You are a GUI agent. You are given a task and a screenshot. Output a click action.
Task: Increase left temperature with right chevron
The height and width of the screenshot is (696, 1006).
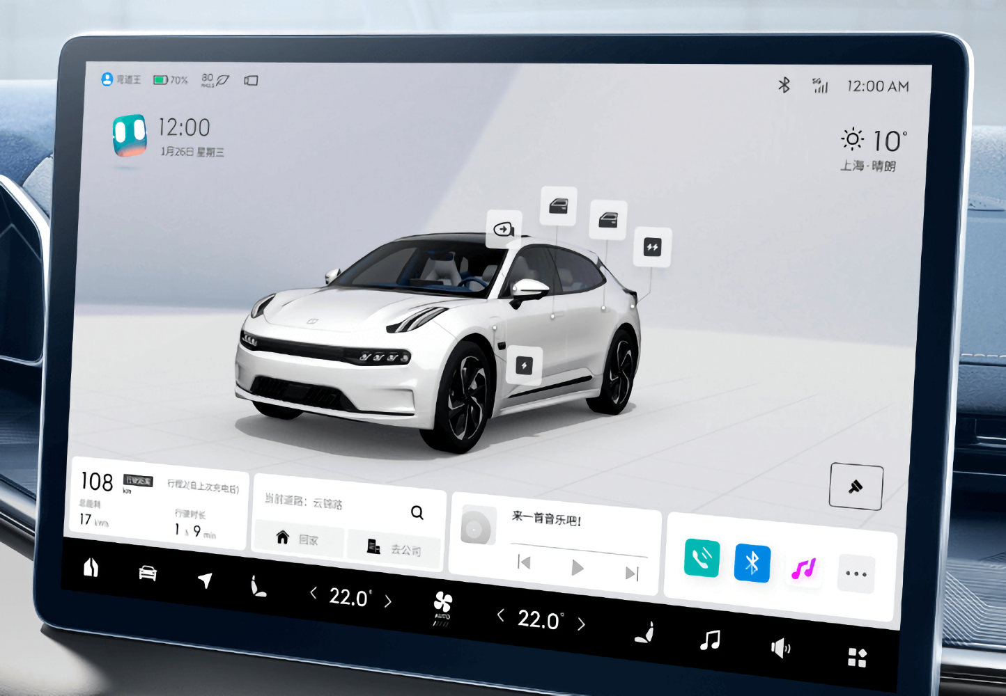tap(388, 601)
